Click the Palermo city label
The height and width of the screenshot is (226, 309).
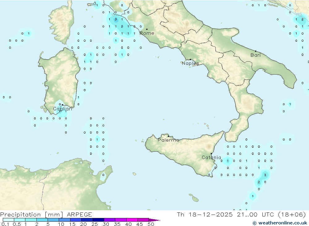coord(168,140)
